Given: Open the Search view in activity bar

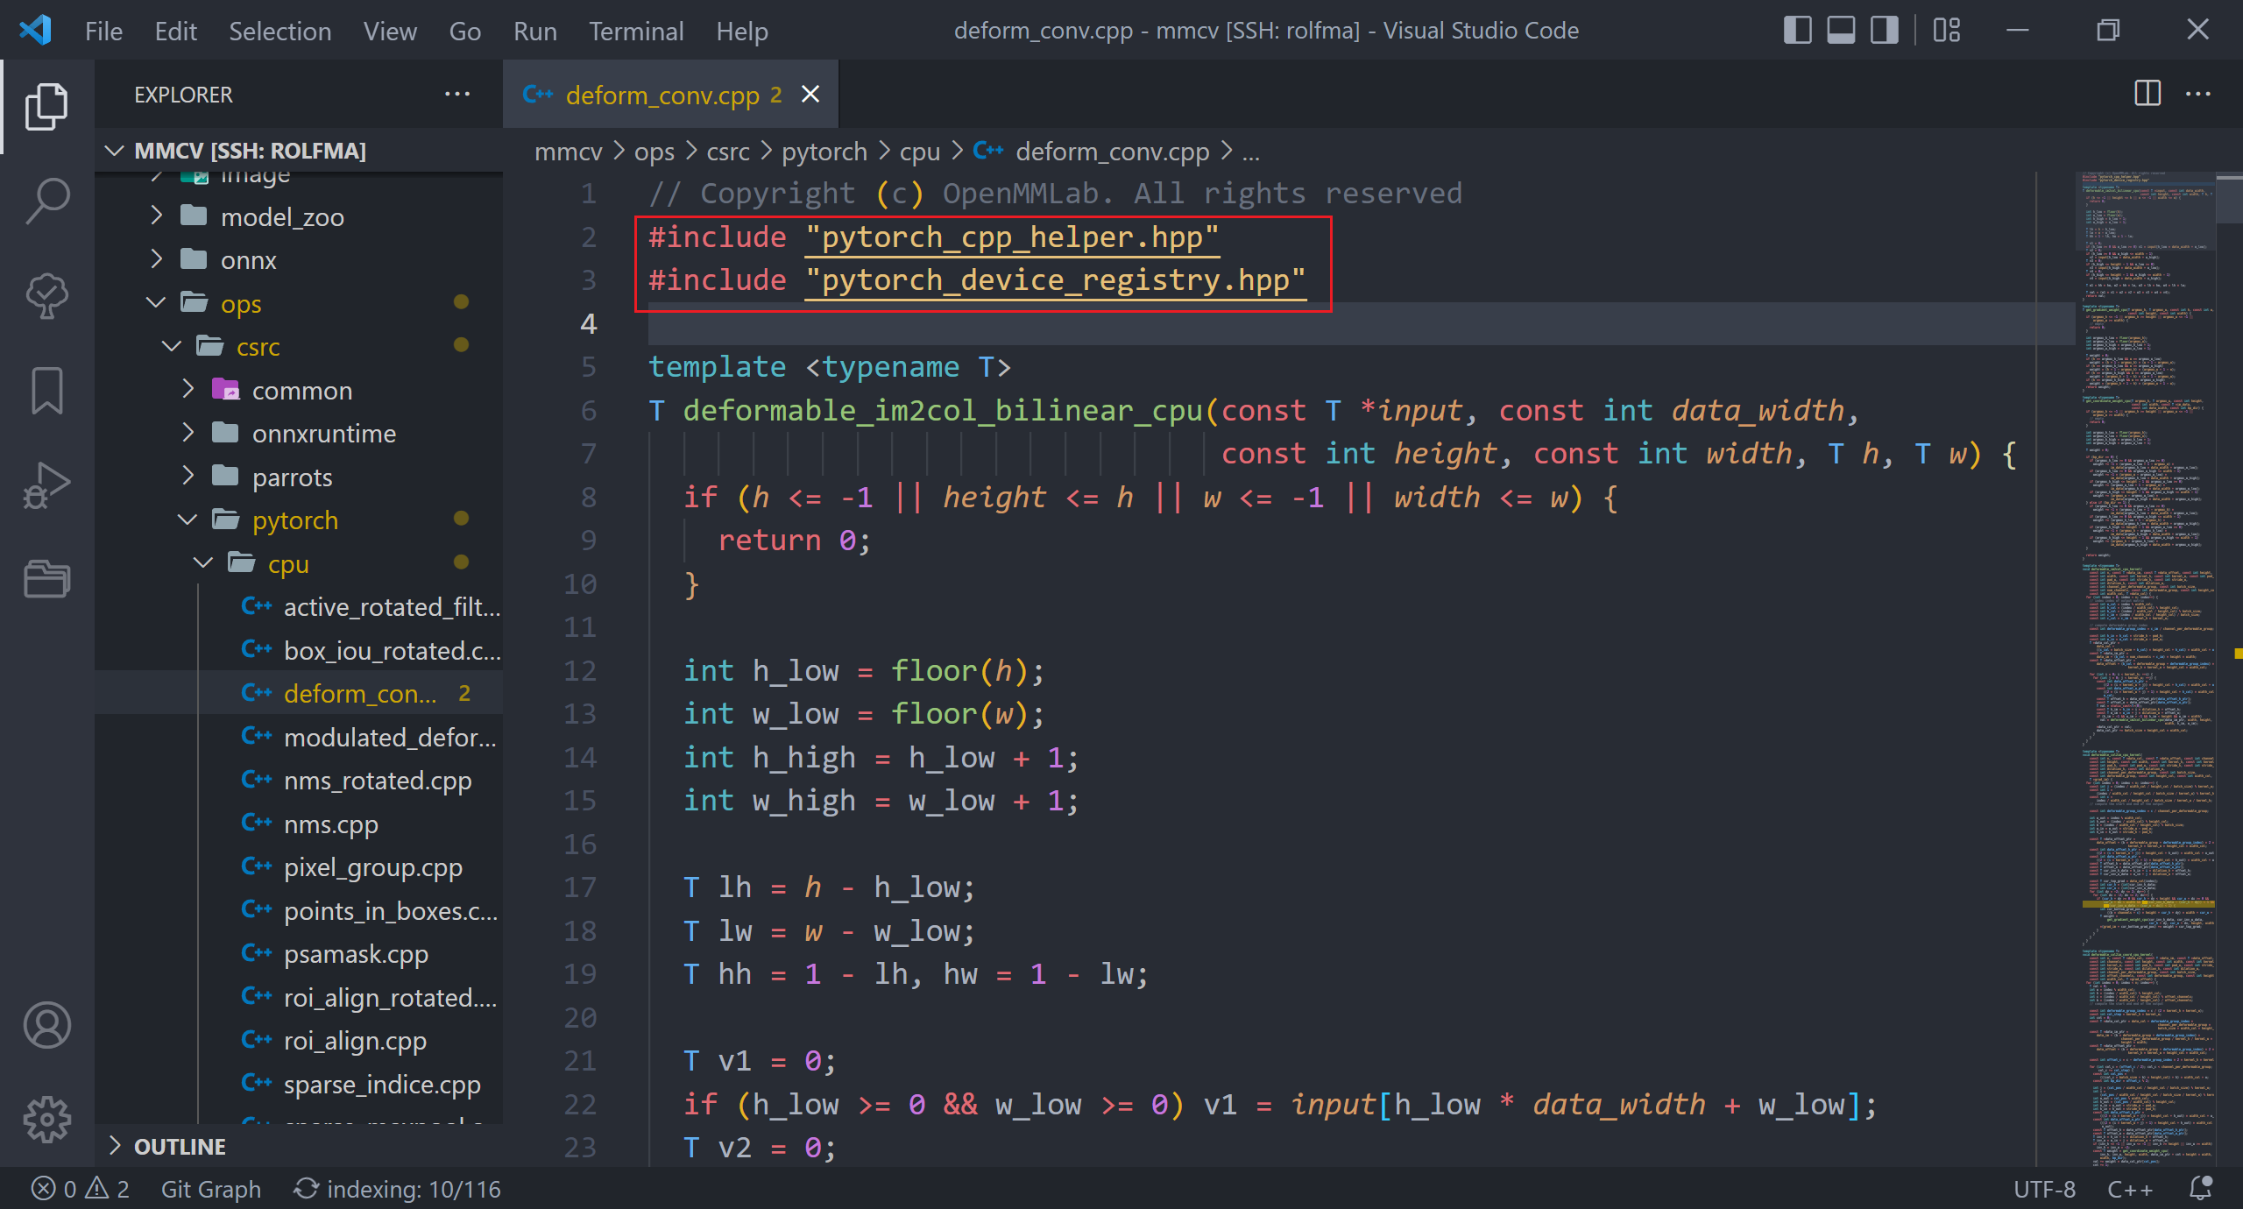Looking at the screenshot, I should 47,201.
